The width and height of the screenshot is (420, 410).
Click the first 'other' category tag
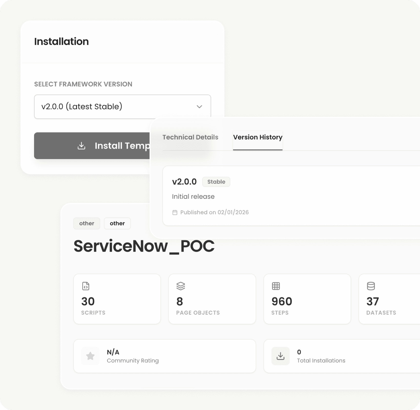click(87, 223)
